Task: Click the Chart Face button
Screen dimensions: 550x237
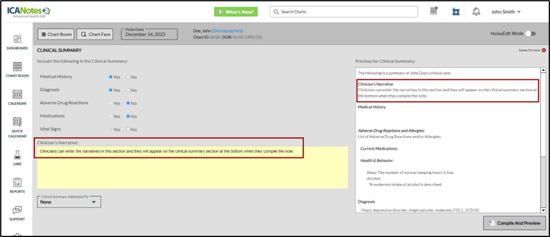Action: (94, 34)
